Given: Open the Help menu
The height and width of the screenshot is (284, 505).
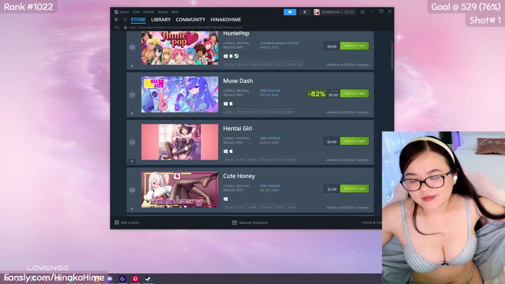Looking at the screenshot, I should tap(175, 12).
